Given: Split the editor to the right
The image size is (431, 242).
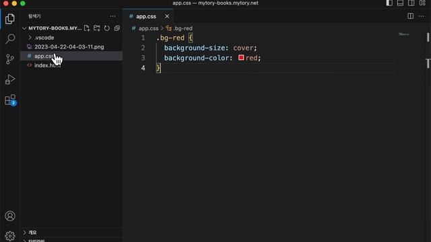Looking at the screenshot, I should point(410,16).
